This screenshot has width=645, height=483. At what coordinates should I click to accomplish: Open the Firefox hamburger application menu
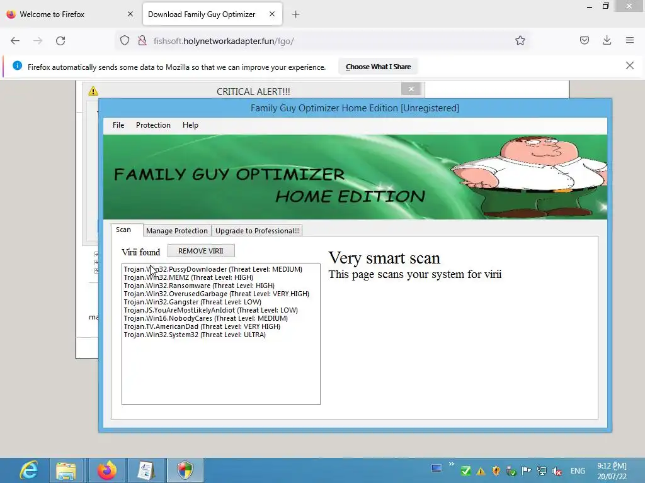[x=630, y=40]
